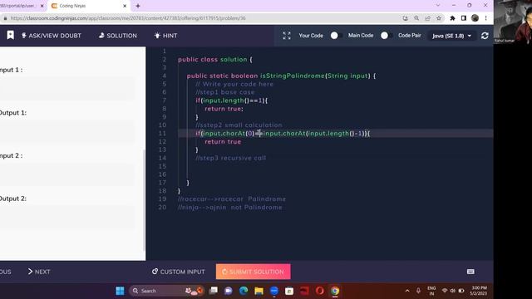Place the cursor at "return true;" on line 8
532x299 pixels.
224,109
